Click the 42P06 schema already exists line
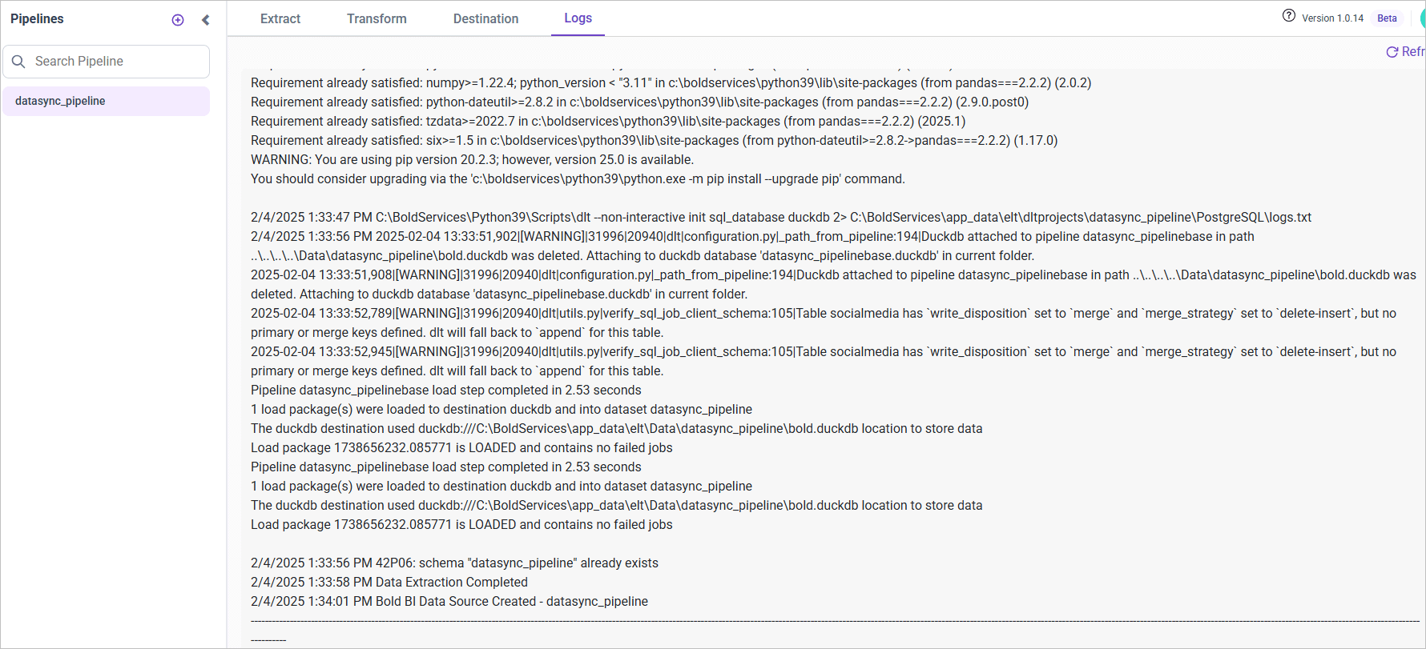This screenshot has height=649, width=1426. [x=454, y=563]
